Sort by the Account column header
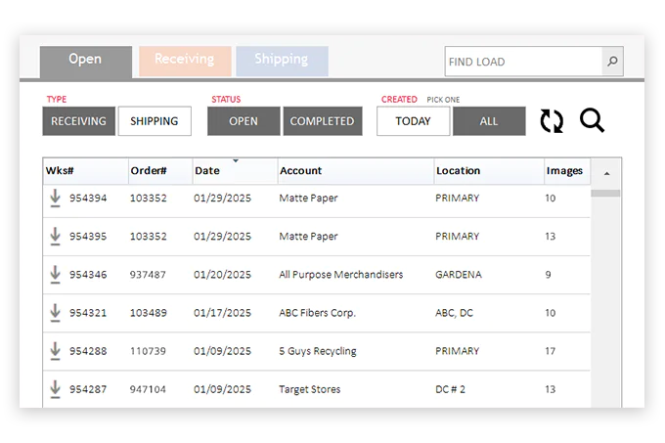Screen dimensions: 665x443 (301, 171)
